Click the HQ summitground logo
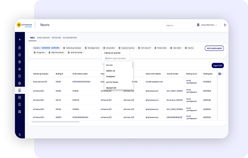This screenshot has width=248, height=158. pyautogui.click(x=24, y=25)
